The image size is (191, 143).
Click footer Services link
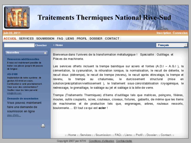86,135
